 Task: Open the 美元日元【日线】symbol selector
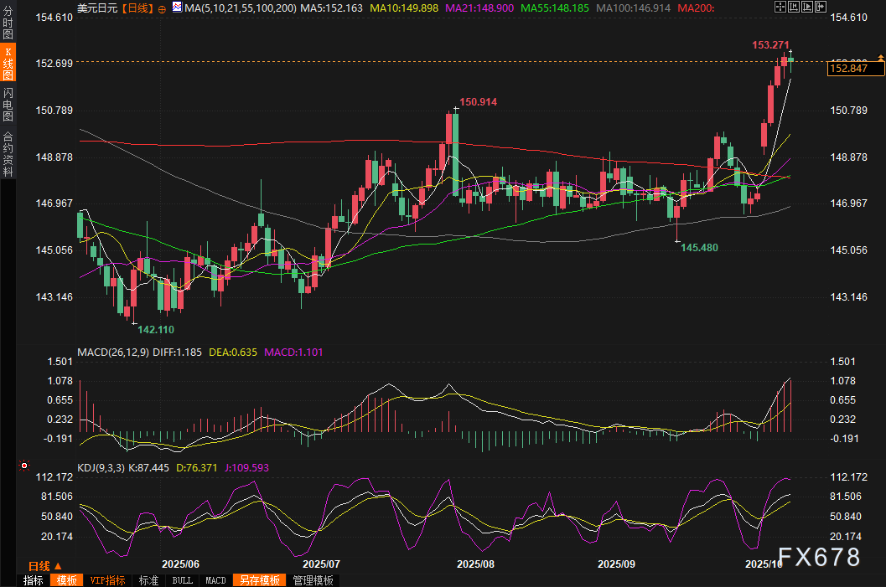click(113, 8)
